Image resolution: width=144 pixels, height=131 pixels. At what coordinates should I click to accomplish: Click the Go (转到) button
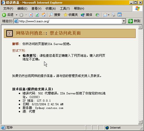tap(134, 21)
